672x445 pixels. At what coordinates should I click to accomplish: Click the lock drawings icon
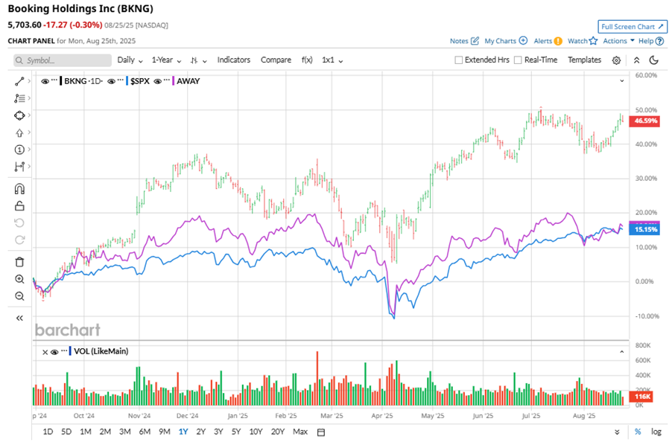pyautogui.click(x=19, y=206)
